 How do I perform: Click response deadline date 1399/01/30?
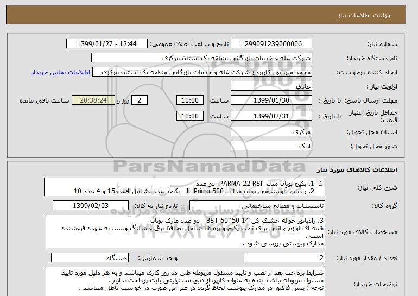pyautogui.click(x=271, y=100)
